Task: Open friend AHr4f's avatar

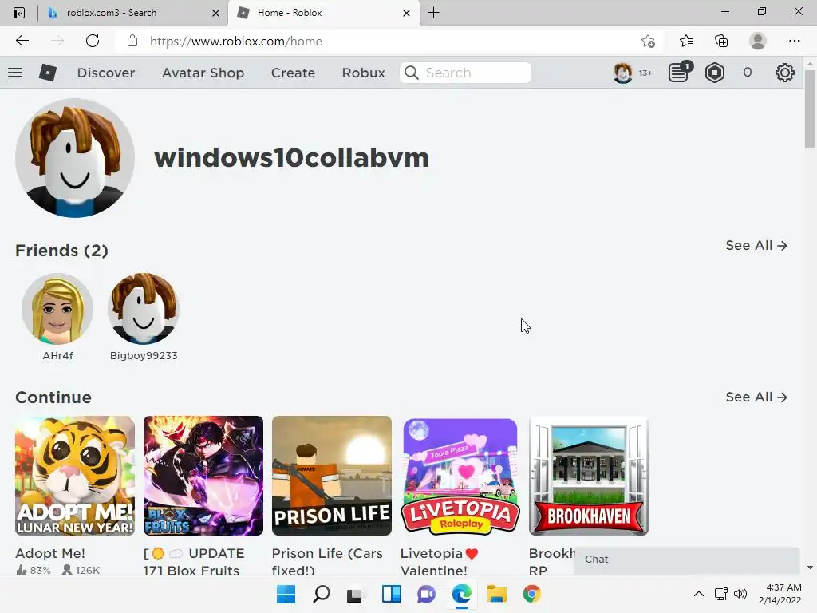Action: (57, 309)
